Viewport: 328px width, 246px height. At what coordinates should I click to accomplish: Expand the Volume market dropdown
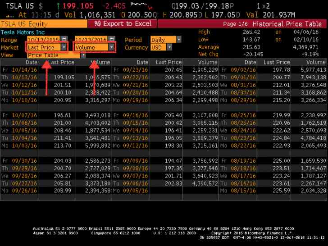tap(112, 47)
